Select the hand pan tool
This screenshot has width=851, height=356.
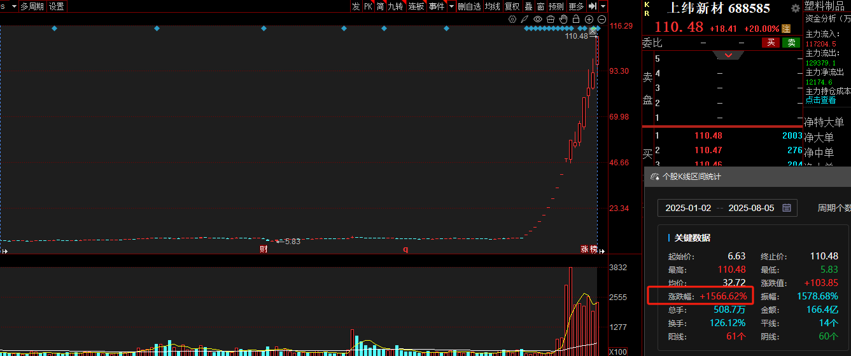pos(563,20)
